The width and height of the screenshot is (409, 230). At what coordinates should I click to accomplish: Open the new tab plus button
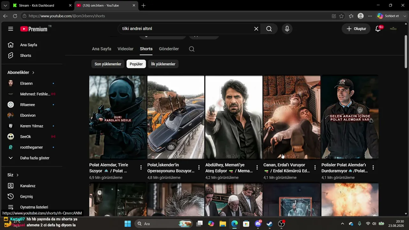(x=143, y=5)
